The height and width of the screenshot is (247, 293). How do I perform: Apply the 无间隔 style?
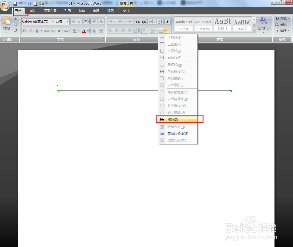pyautogui.click(x=203, y=24)
